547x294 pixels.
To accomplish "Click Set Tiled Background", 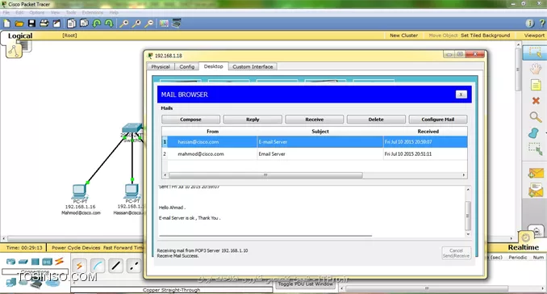I will pyautogui.click(x=485, y=36).
